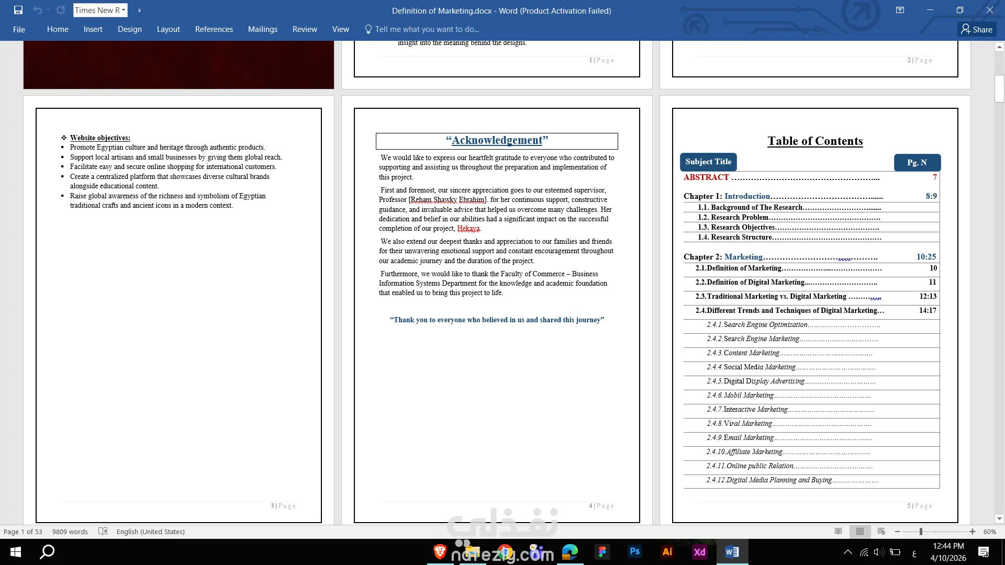Click the Subject Title header cell
Screen dimensions: 1005x565
pos(708,162)
